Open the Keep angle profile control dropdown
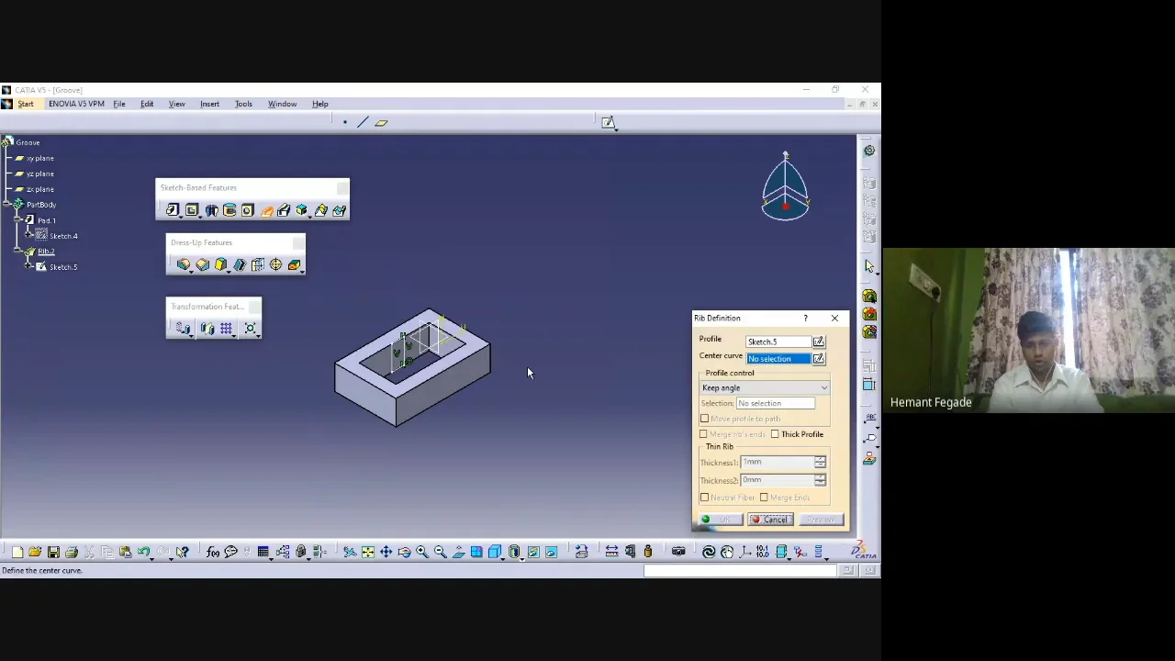Image resolution: width=1175 pixels, height=661 pixels. (765, 387)
